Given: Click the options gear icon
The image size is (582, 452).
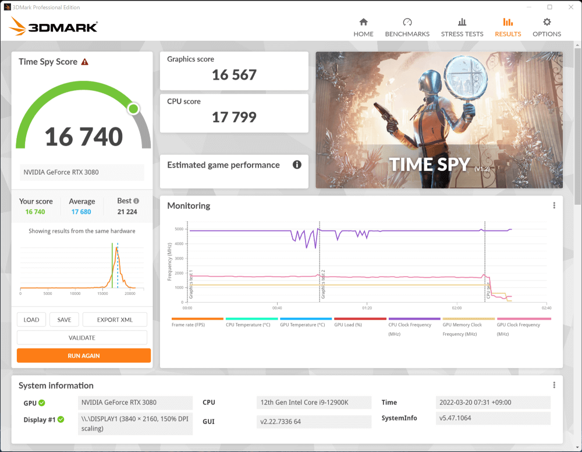Looking at the screenshot, I should click(x=546, y=22).
